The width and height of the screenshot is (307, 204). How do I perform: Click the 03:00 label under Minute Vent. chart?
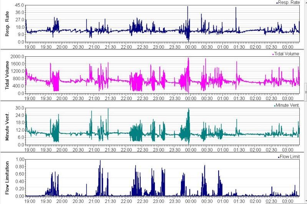[287, 150]
